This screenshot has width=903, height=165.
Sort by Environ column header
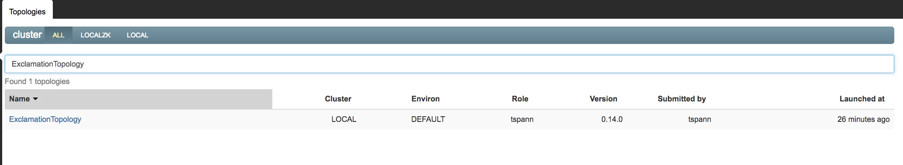tap(426, 99)
